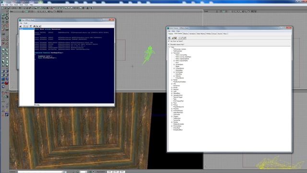307x173 pixels.
Task: Click the Add Volume icon
Action: coord(3,87)
